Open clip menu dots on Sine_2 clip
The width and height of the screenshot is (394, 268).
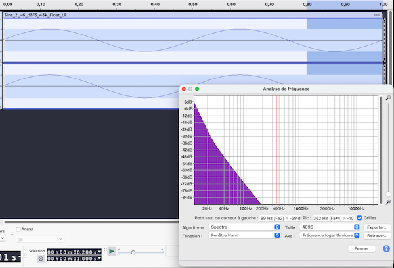(377, 15)
